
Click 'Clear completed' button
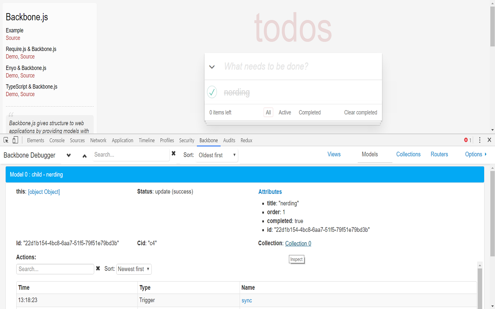coord(361,112)
